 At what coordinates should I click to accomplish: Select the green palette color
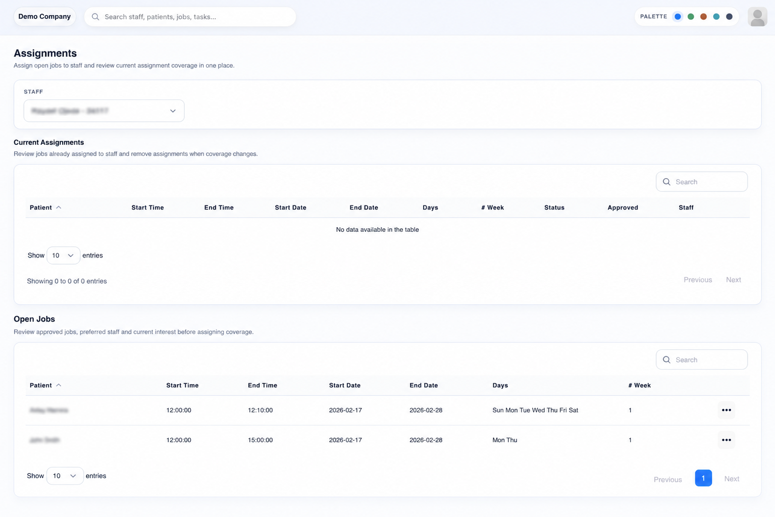click(x=691, y=17)
